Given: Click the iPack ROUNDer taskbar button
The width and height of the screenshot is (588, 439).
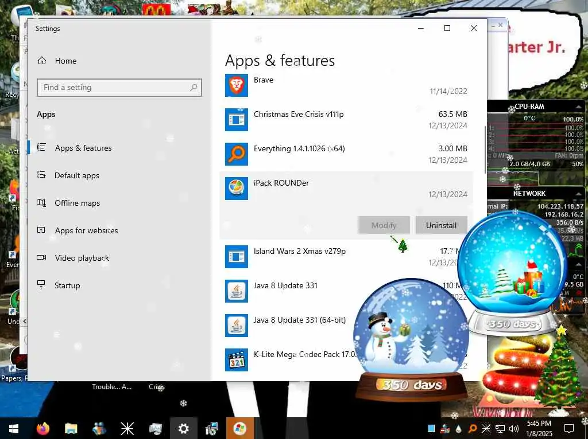Looking at the screenshot, I should coord(240,429).
